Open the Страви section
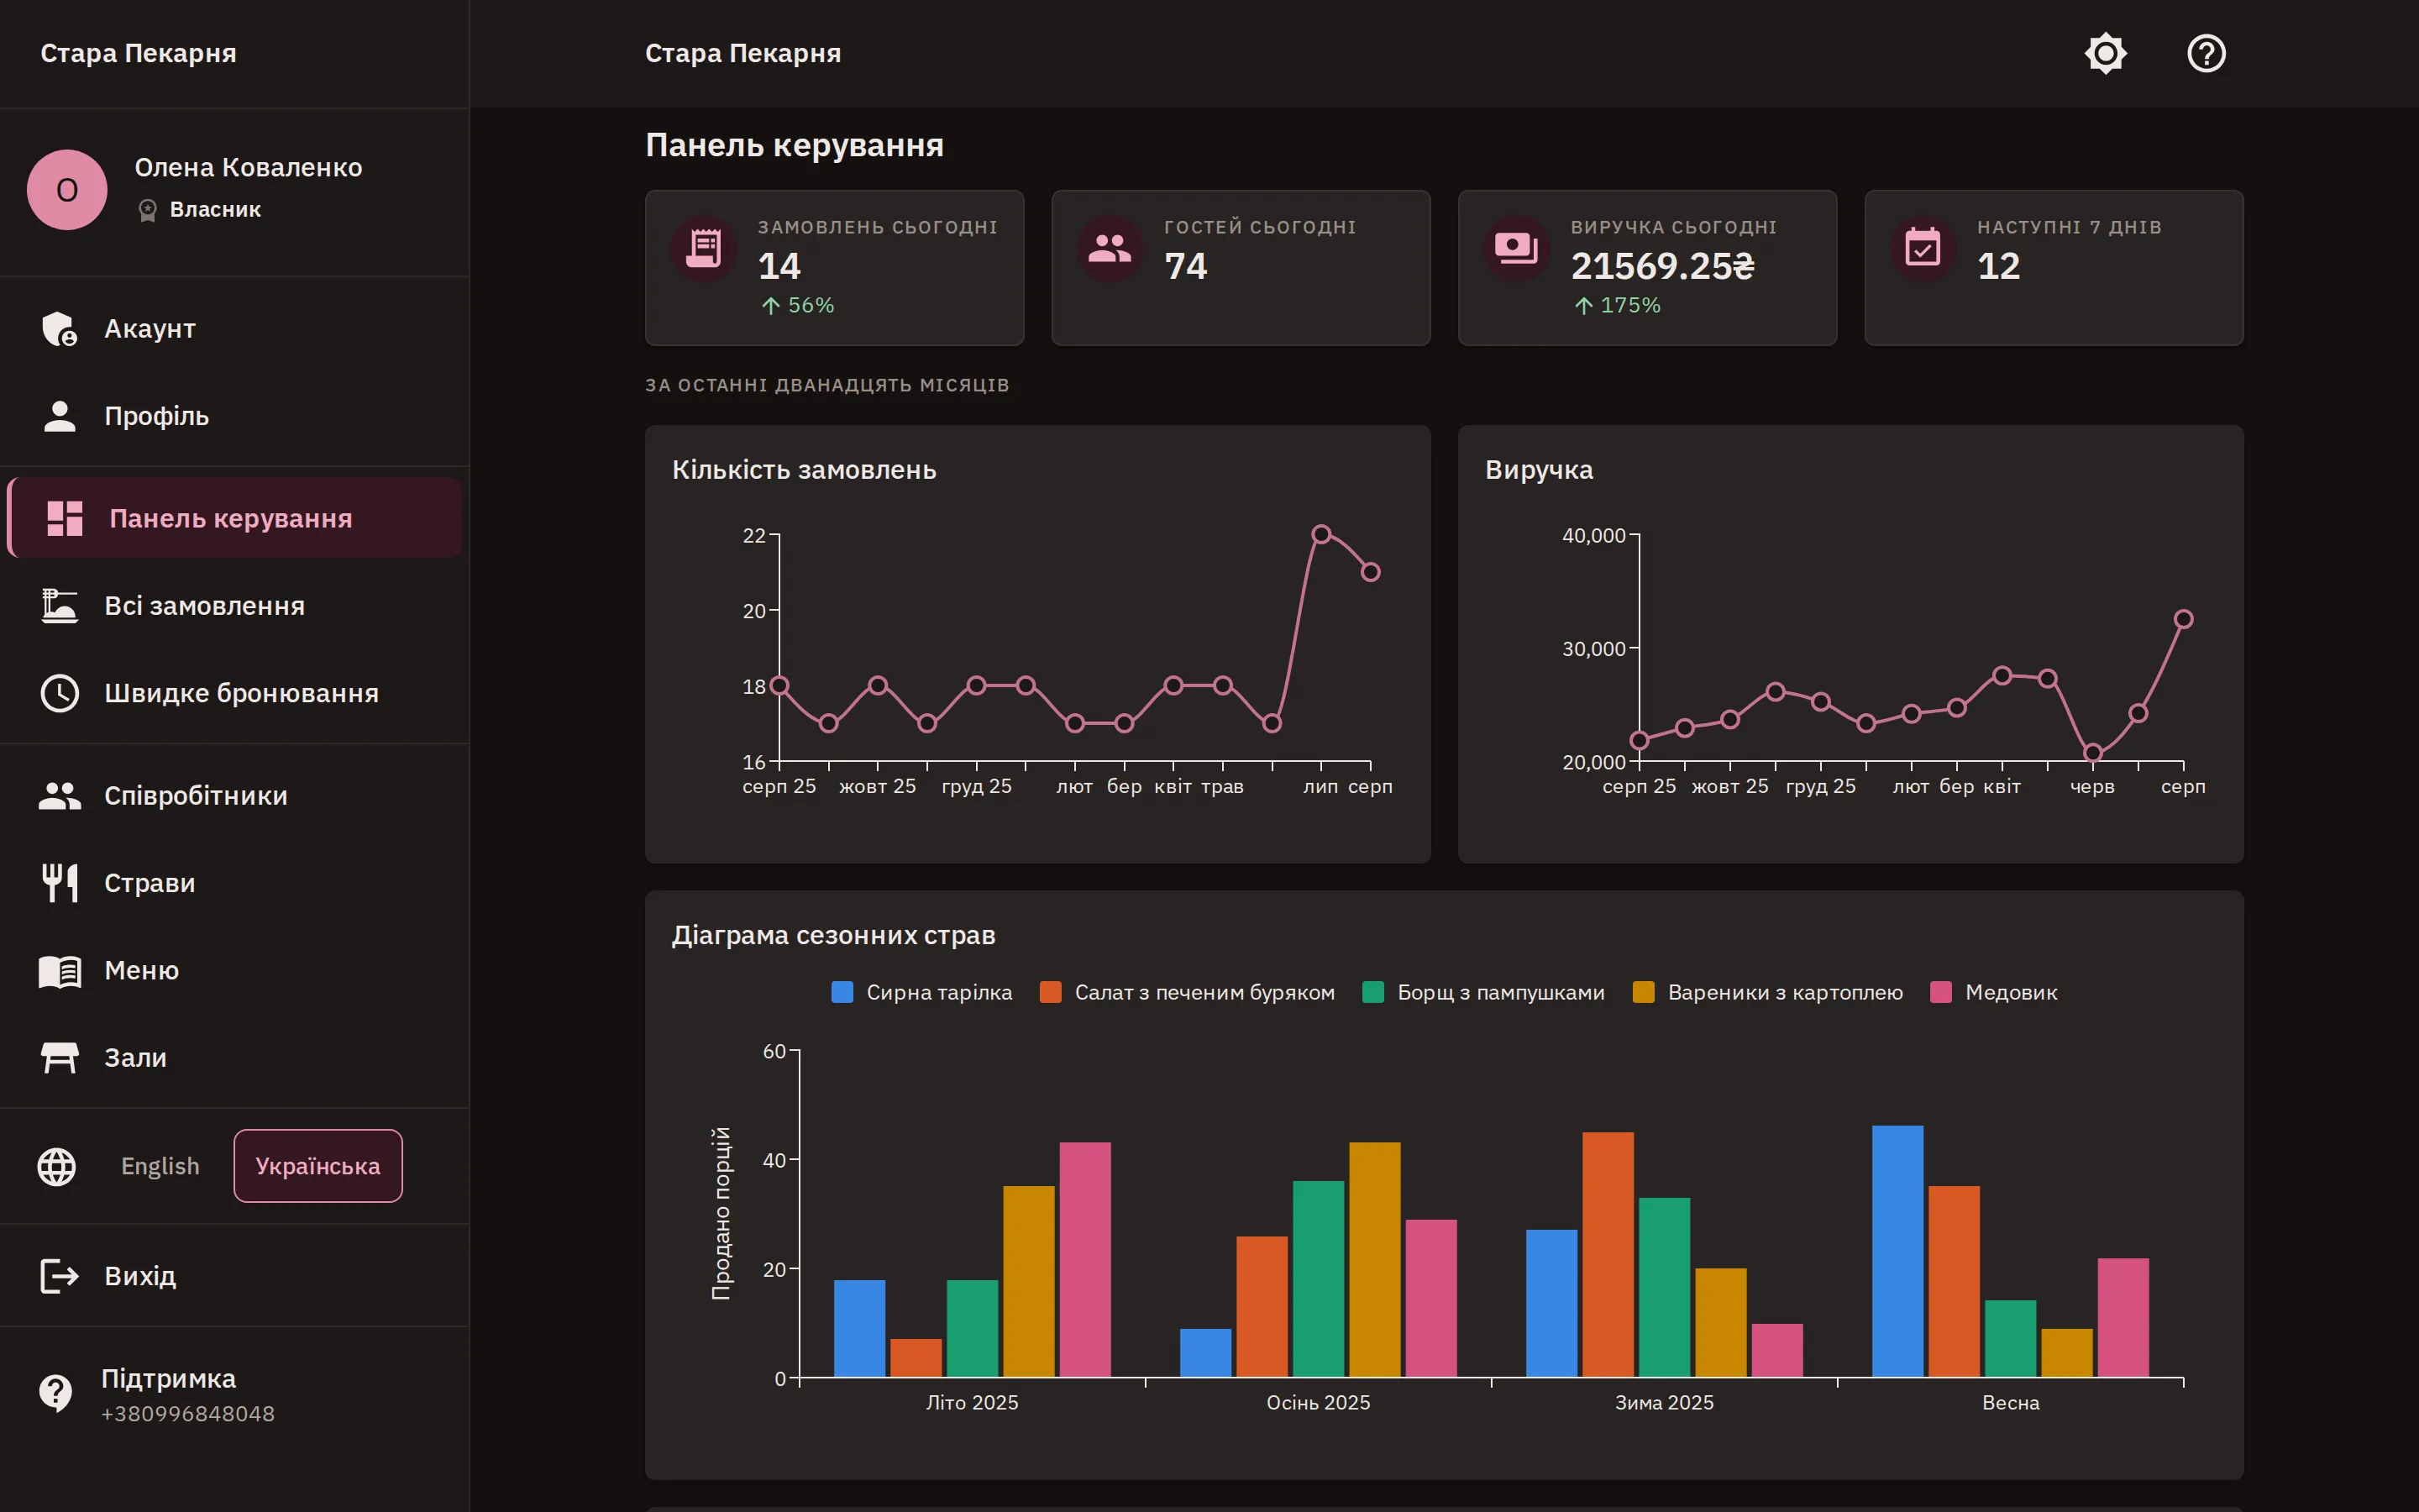The height and width of the screenshot is (1512, 2419). 235,883
